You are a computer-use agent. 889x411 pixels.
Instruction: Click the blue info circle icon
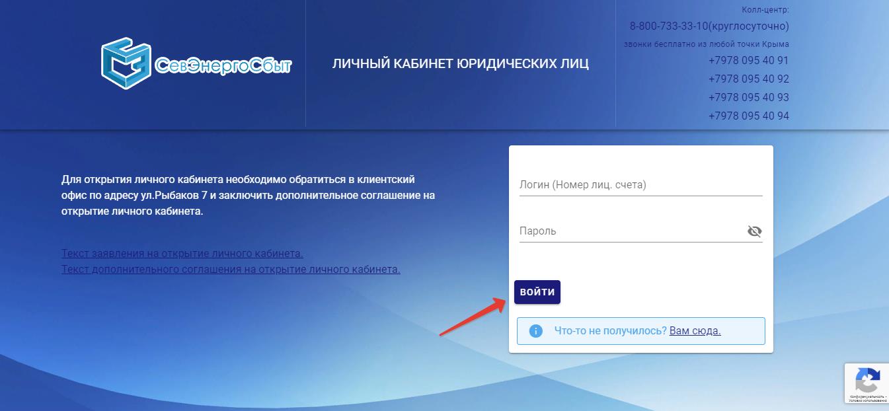coord(536,331)
